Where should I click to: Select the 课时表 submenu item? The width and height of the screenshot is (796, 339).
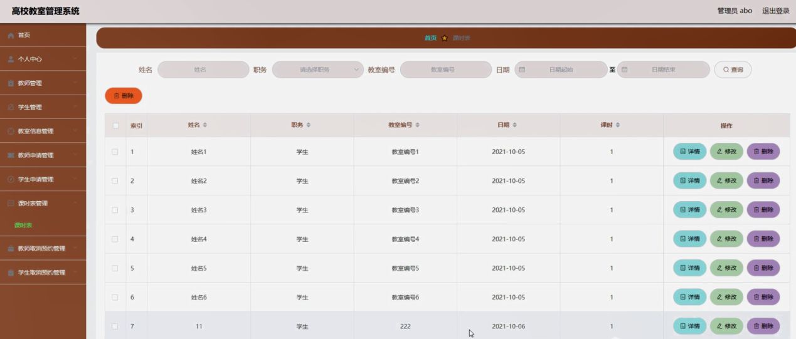(x=23, y=226)
